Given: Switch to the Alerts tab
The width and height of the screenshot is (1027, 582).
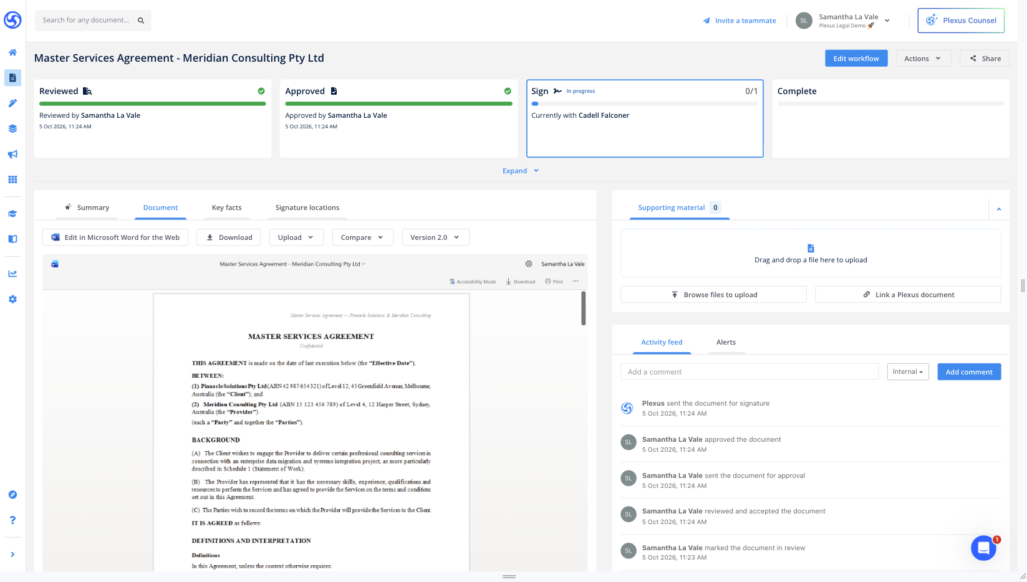Looking at the screenshot, I should tap(726, 342).
